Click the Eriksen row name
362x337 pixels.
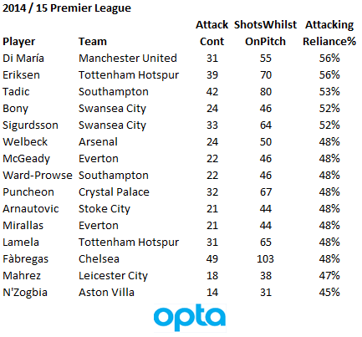(21, 75)
